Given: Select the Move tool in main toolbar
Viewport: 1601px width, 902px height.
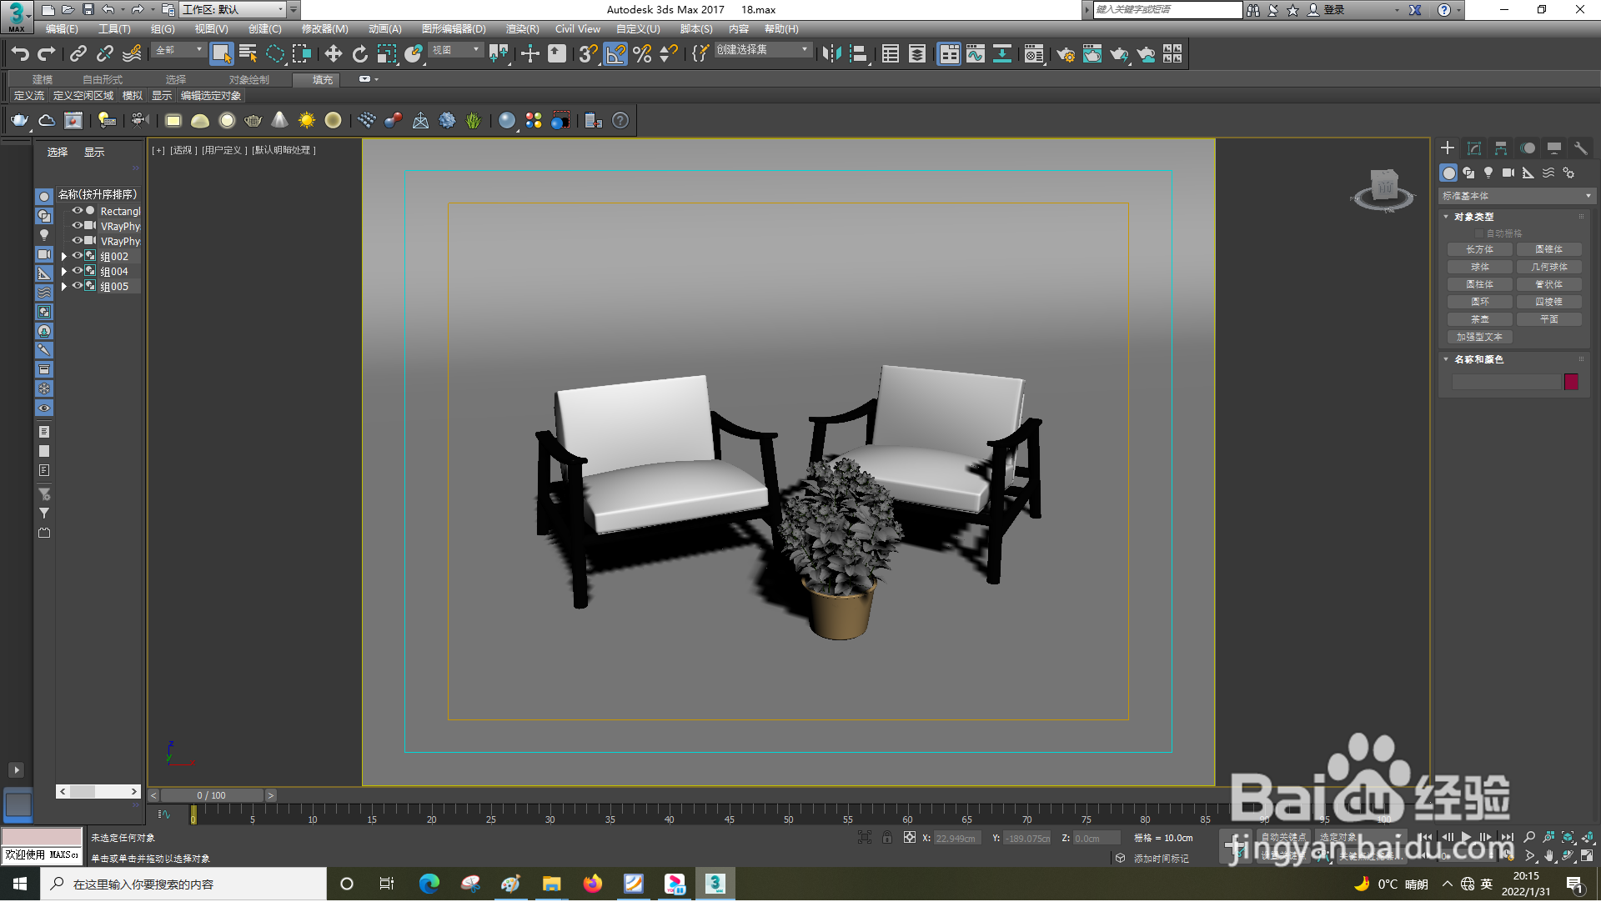Looking at the screenshot, I should click(x=333, y=54).
